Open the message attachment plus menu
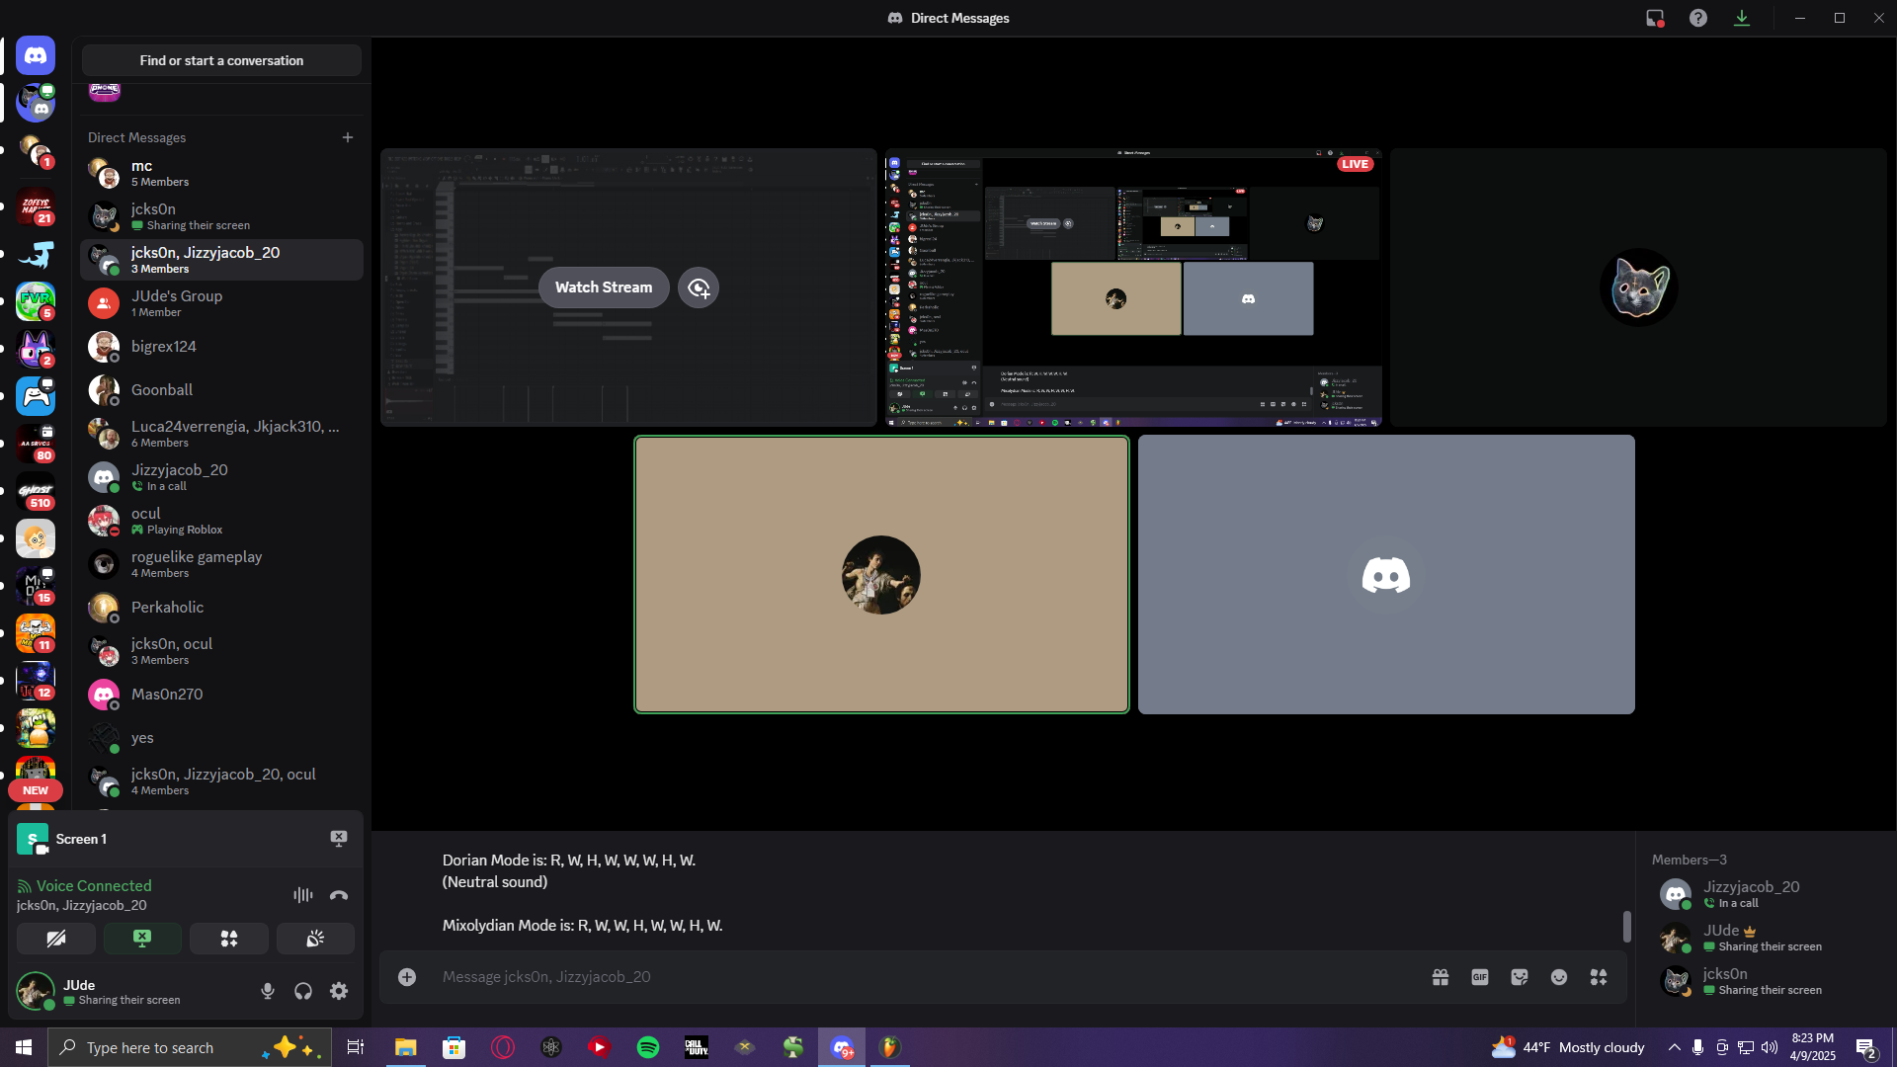The image size is (1897, 1067). coord(407,977)
